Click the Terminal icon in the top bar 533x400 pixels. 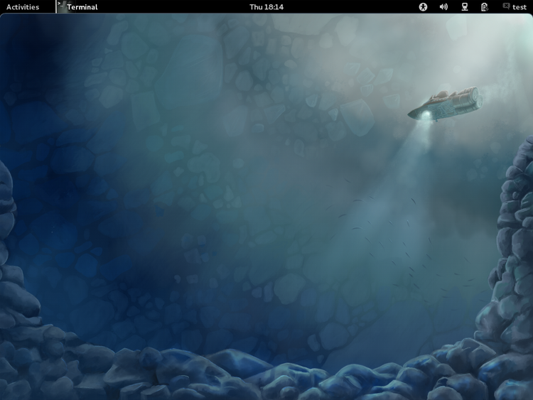pyautogui.click(x=62, y=6)
